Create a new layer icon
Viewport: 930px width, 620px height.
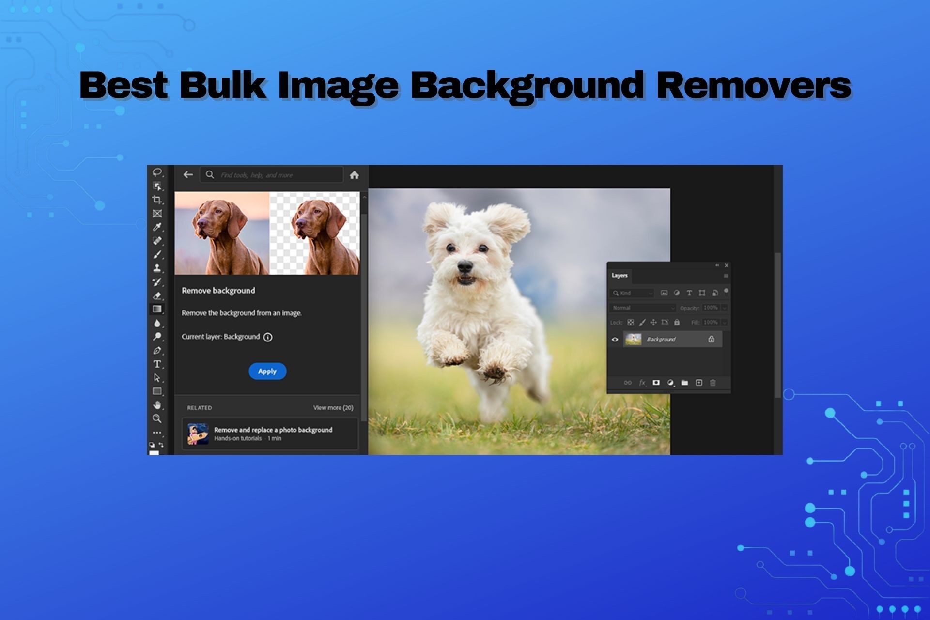tap(698, 383)
